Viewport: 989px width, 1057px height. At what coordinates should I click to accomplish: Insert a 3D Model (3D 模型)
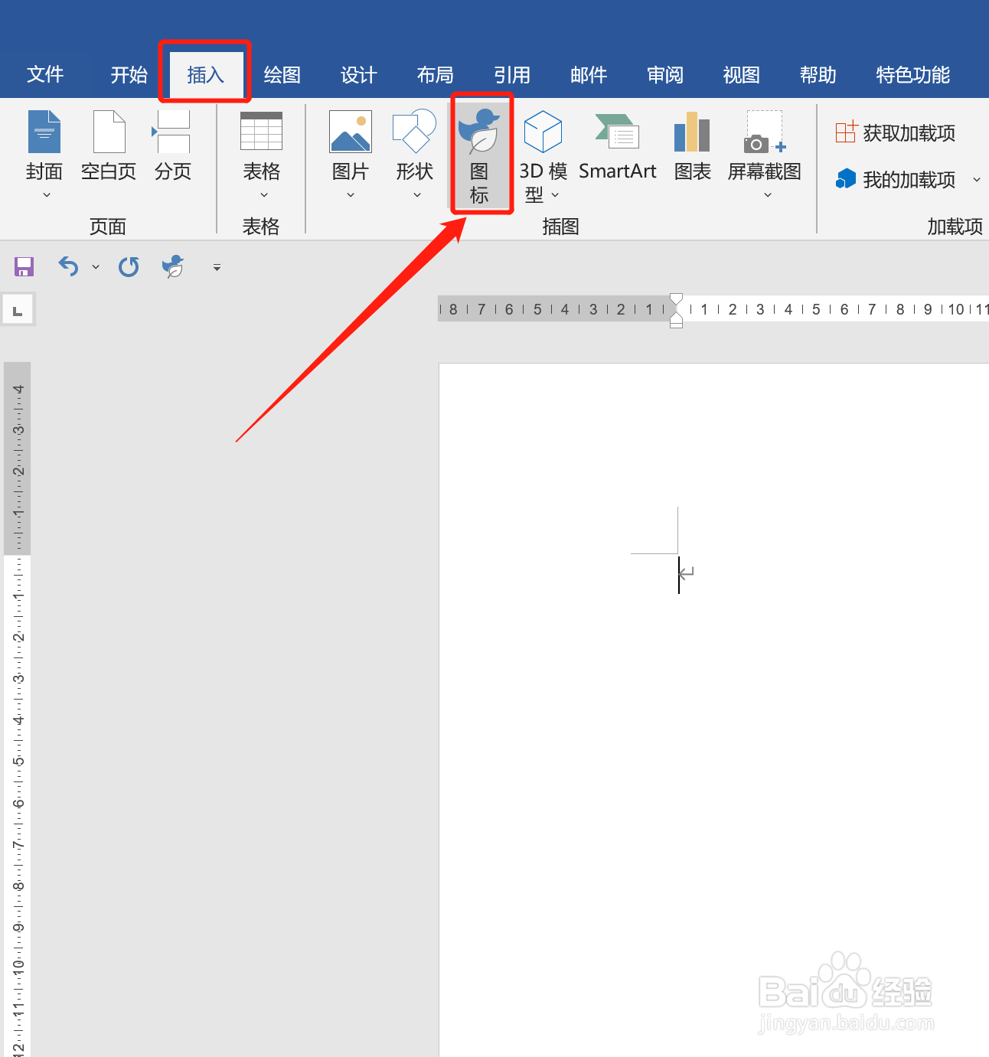[543, 155]
